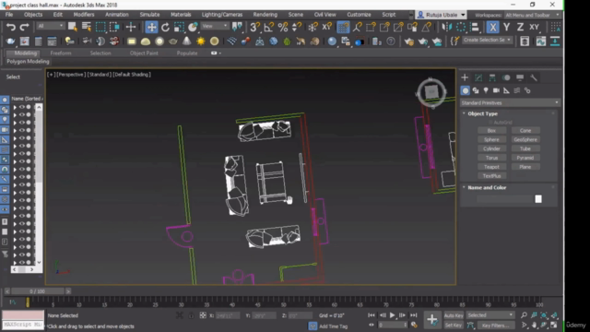Open the Hierarchy command panel tab
590x332 pixels.
tap(492, 77)
